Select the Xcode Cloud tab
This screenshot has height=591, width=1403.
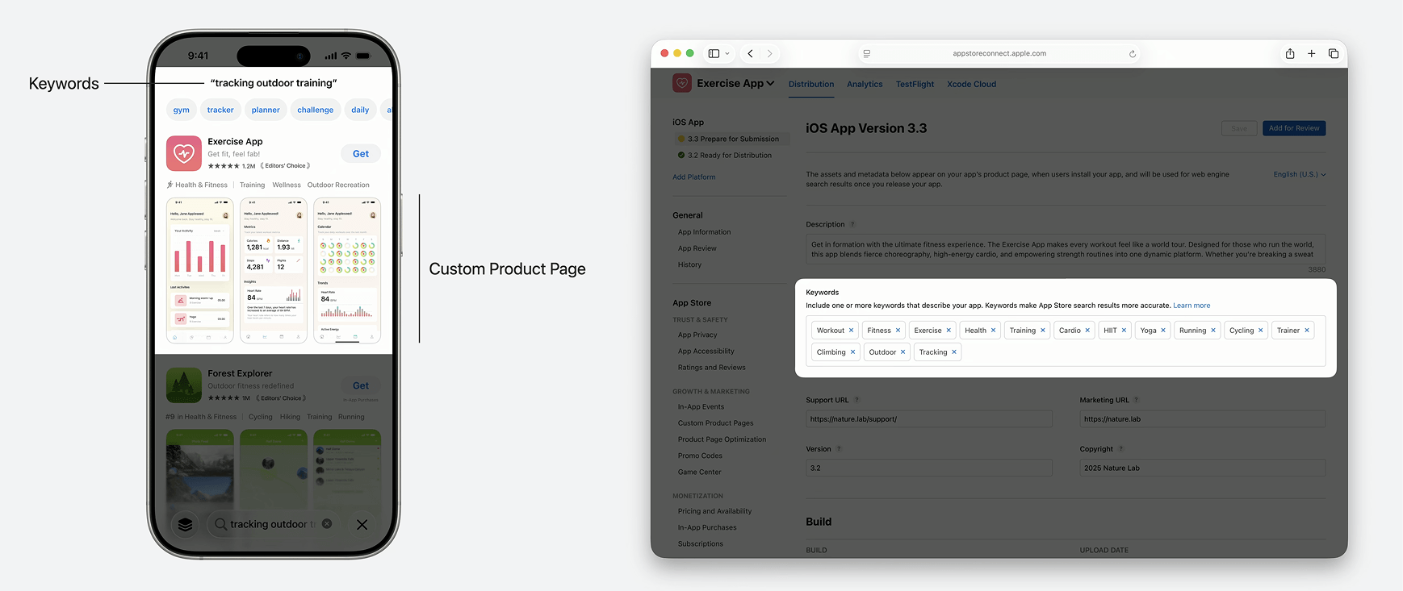[971, 84]
